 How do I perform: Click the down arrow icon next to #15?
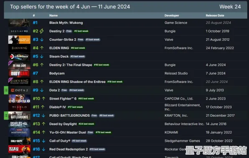coord(43,141)
